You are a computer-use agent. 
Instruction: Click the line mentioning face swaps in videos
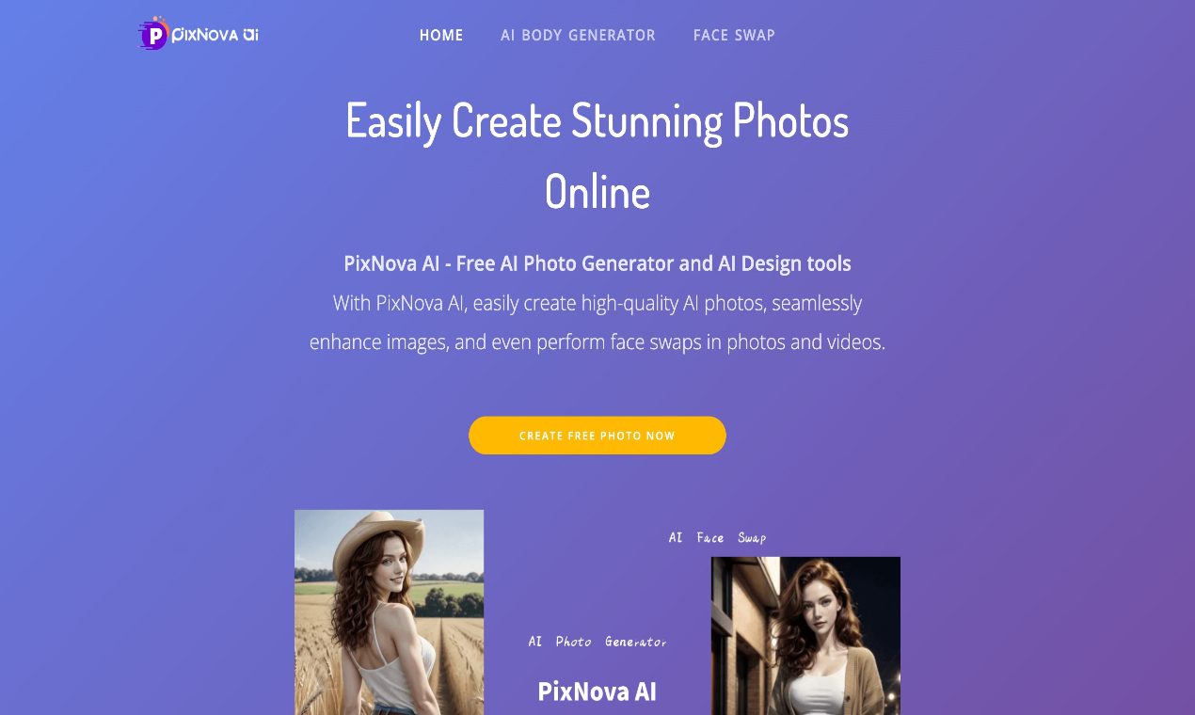coord(597,342)
